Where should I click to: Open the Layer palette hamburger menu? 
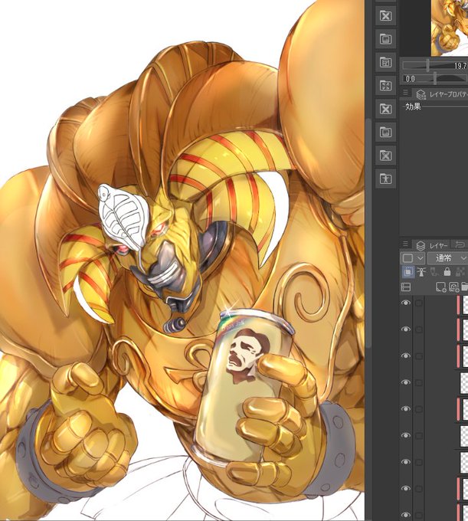tap(405, 244)
